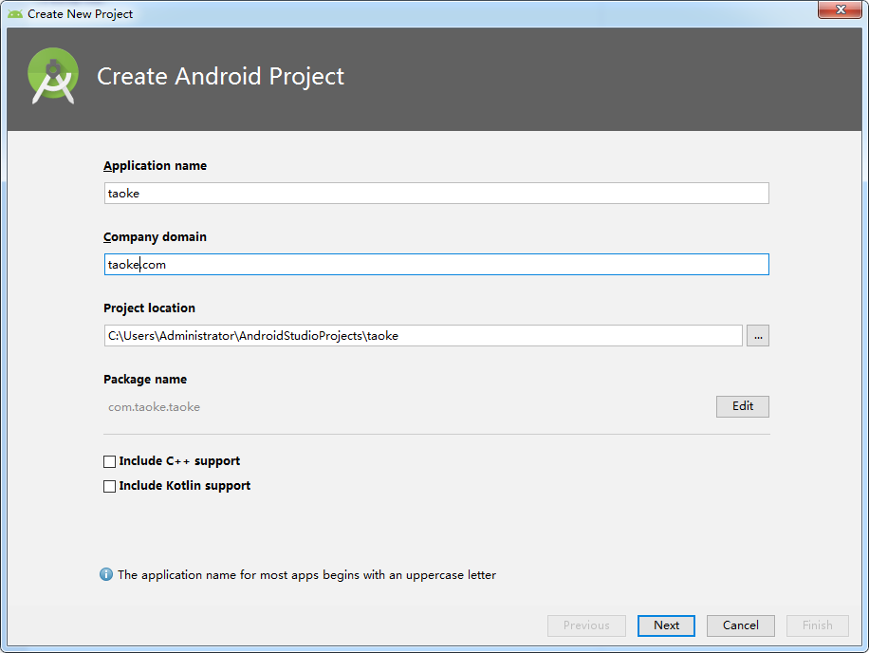
Task: Click the blue info icon near the warning
Action: coord(106,574)
